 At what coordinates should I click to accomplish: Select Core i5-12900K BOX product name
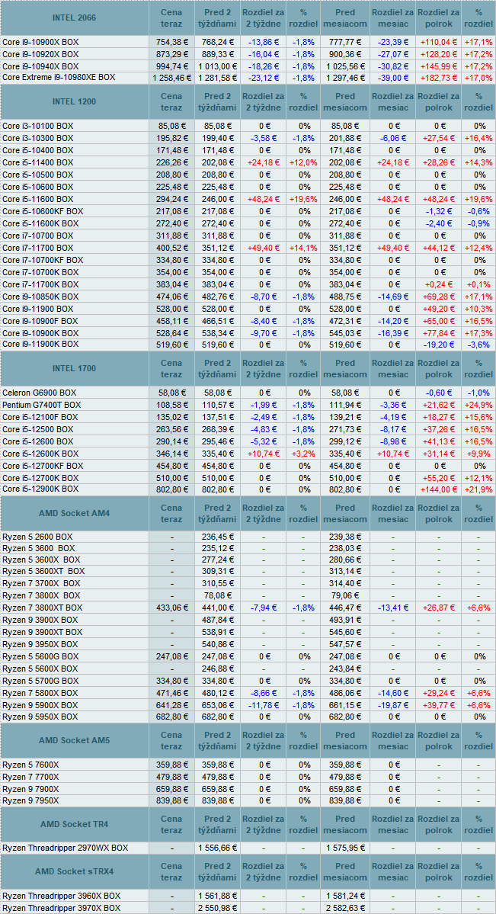[x=40, y=489]
